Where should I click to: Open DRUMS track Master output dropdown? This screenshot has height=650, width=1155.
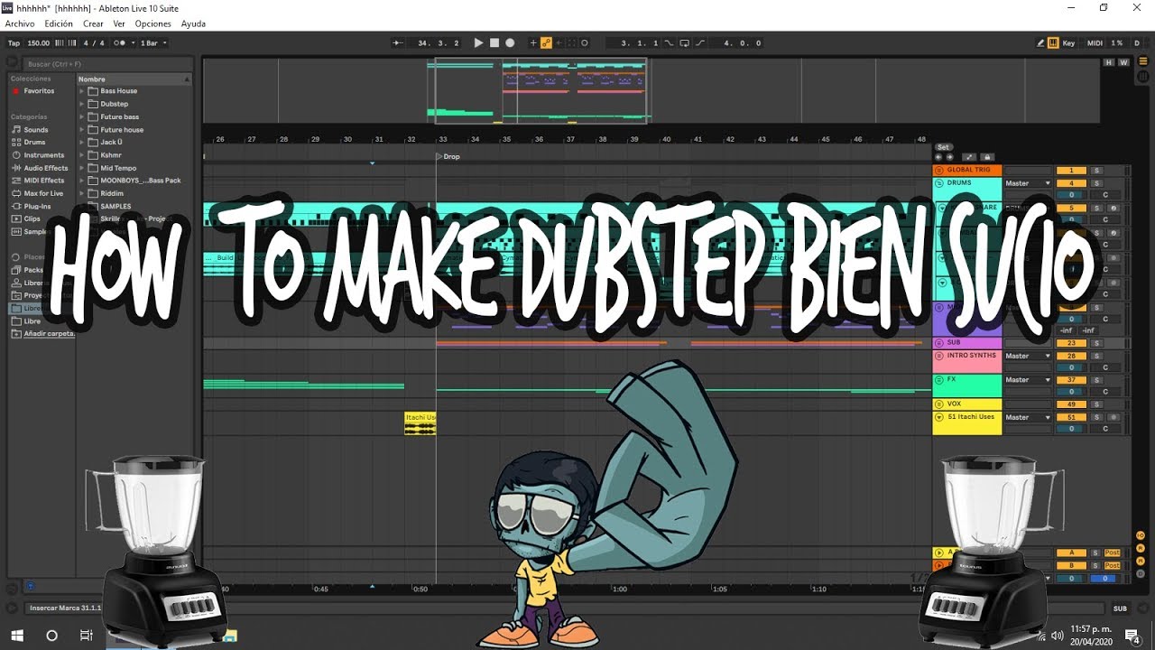pos(1028,183)
